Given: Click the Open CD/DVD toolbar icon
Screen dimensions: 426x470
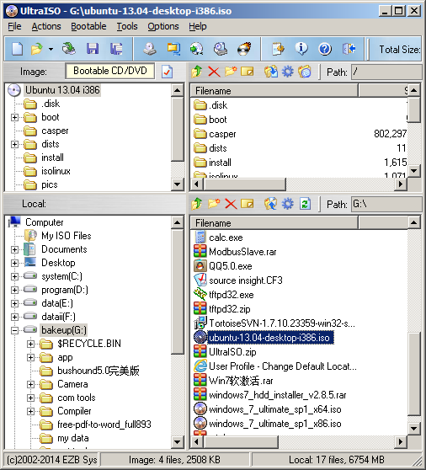Looking at the screenshot, I should 68,49.
